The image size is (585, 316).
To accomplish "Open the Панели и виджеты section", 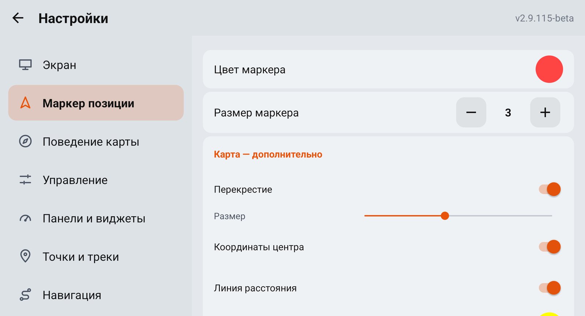I will point(96,218).
